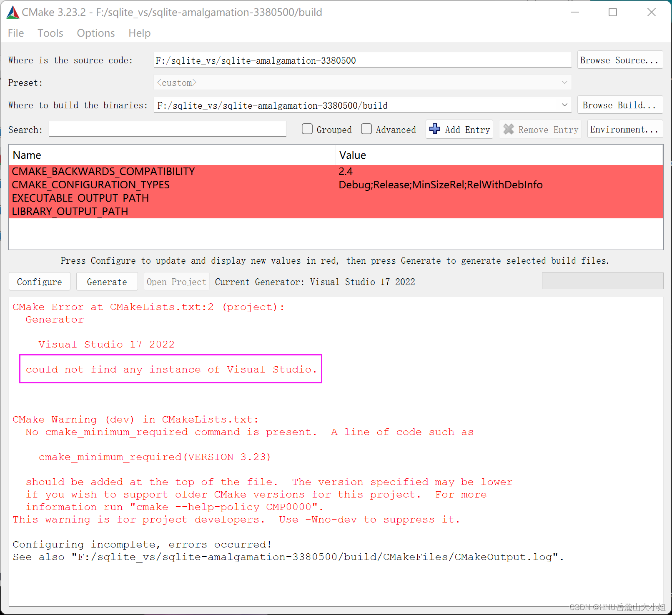
Task: Click the Current Generator label
Action: [315, 282]
